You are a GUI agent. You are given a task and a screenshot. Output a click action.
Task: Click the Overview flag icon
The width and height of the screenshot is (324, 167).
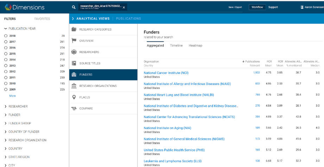[74, 41]
